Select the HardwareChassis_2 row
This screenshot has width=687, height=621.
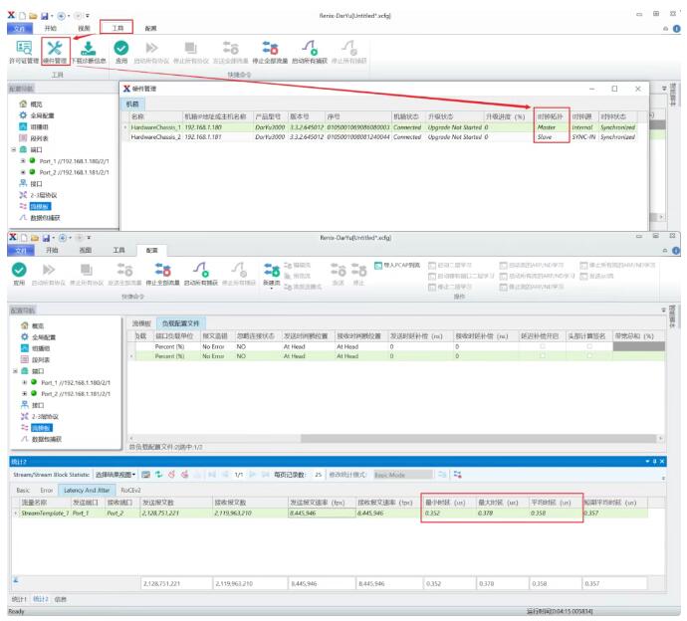pos(156,137)
